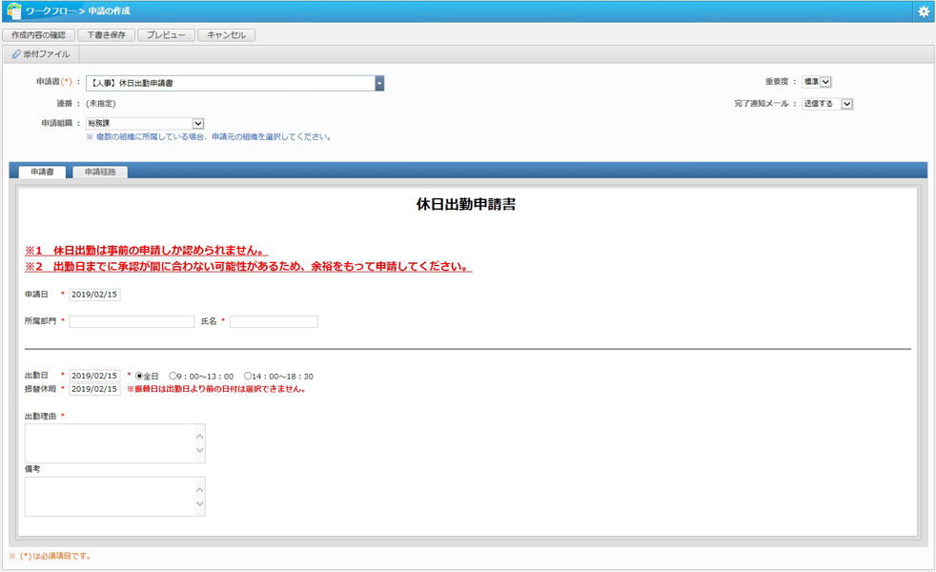Select the 全日 radio button

pos(140,377)
